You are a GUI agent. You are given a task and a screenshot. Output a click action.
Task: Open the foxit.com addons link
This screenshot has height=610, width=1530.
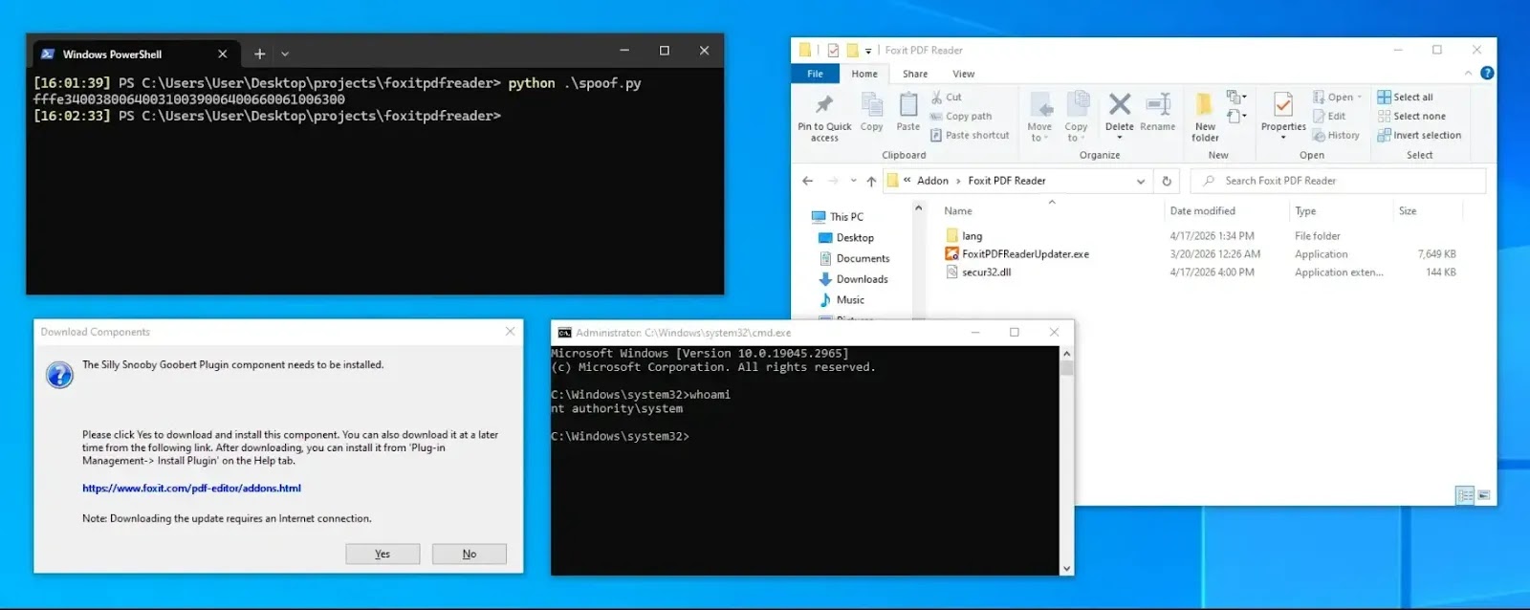(x=191, y=489)
